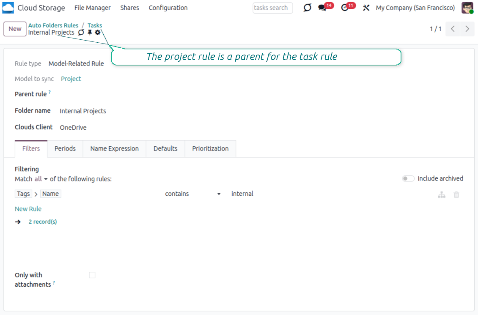Click the debug tools wrench icon
The height and width of the screenshot is (315, 478).
(x=366, y=8)
